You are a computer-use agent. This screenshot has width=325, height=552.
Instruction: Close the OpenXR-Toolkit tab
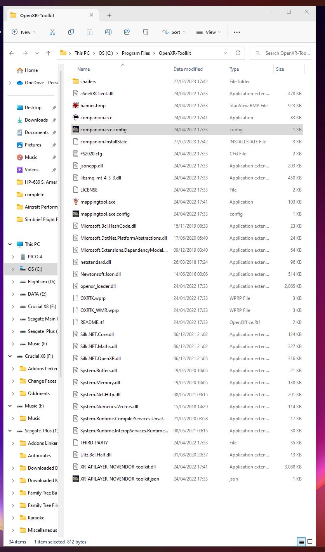[92, 15]
